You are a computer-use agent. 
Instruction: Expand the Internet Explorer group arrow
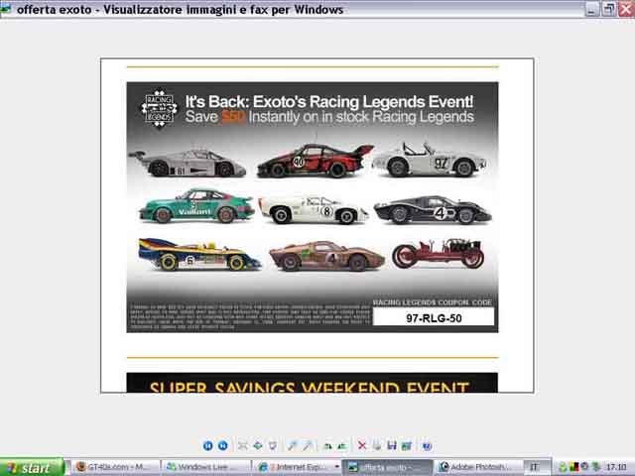(x=336, y=467)
